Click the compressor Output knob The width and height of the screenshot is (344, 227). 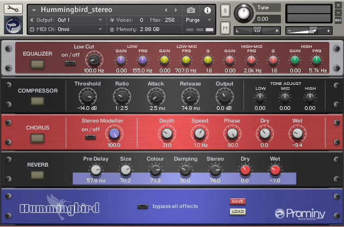click(224, 96)
